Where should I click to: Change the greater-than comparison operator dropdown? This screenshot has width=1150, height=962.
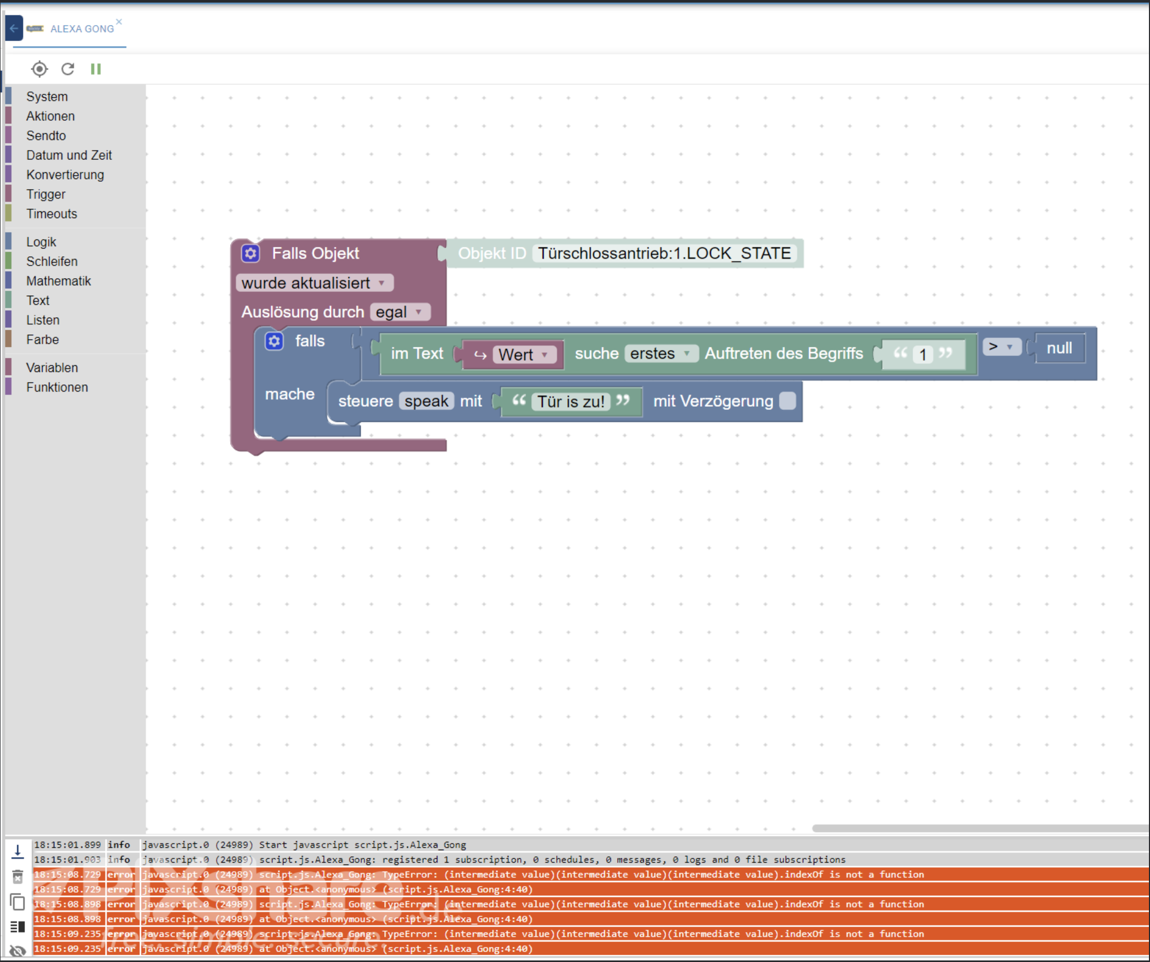[1001, 346]
